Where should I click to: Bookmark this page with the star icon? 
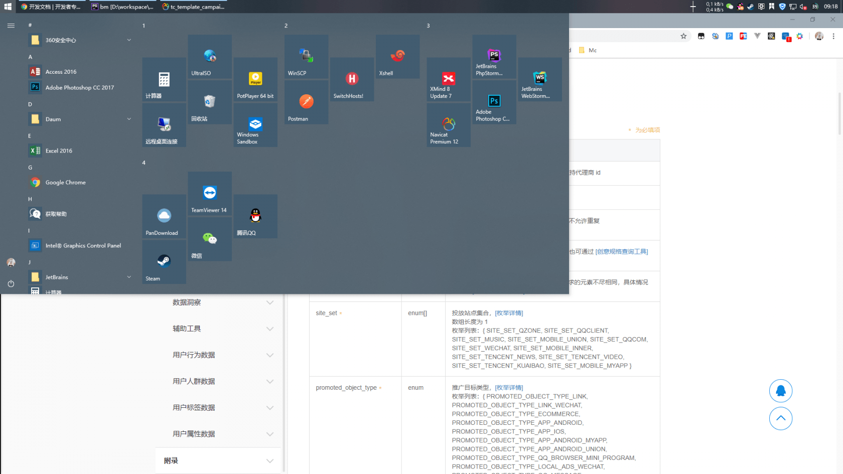(683, 36)
